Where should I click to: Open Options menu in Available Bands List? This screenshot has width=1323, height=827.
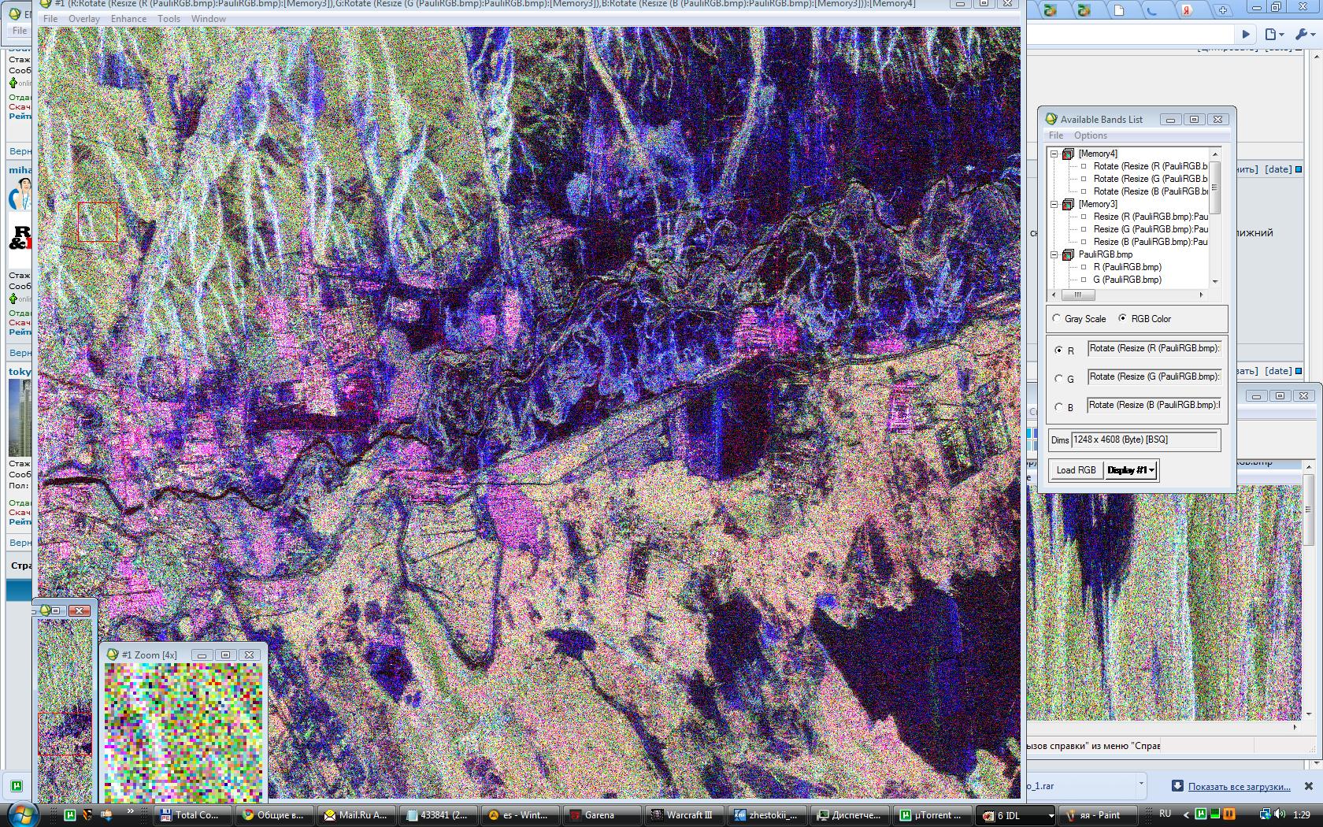(x=1090, y=135)
